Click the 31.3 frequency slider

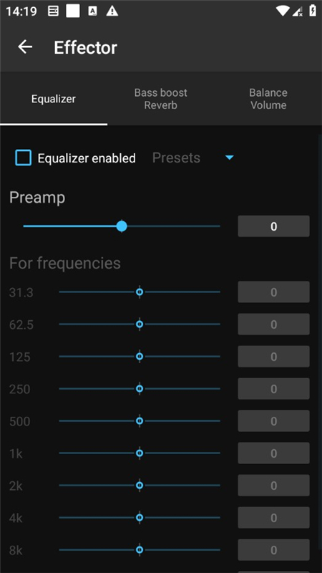pyautogui.click(x=140, y=292)
